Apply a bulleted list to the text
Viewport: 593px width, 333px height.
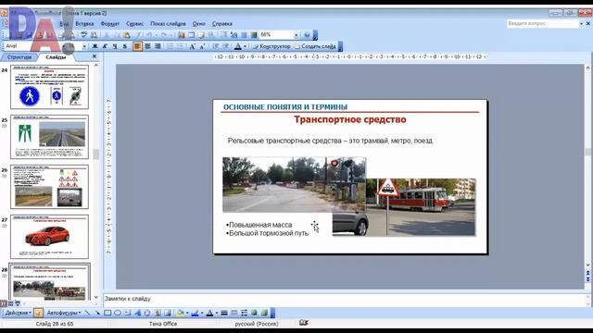tap(181, 46)
